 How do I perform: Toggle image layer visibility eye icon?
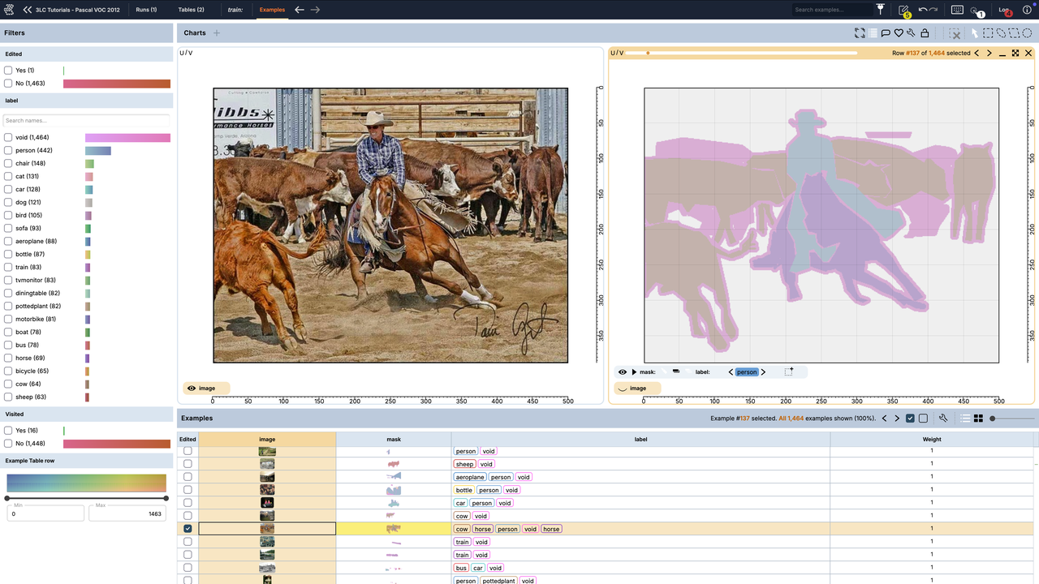click(192, 389)
